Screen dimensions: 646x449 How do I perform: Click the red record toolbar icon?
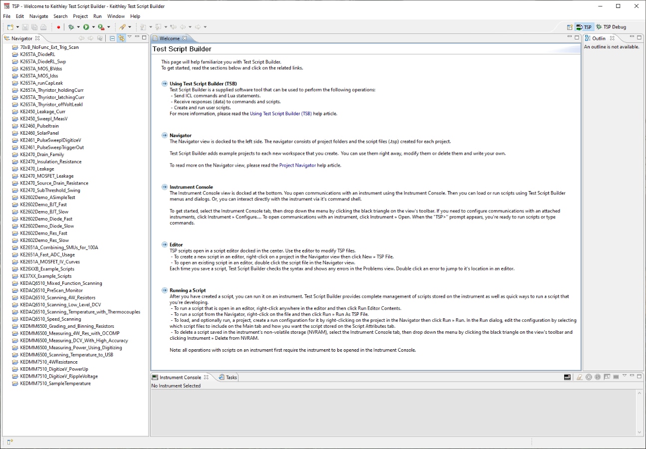[x=58, y=27]
